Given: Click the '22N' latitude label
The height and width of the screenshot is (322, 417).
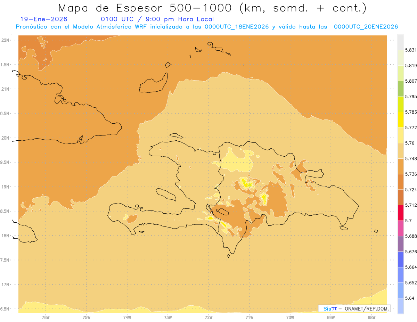Looking at the screenshot, I should click(6, 40).
